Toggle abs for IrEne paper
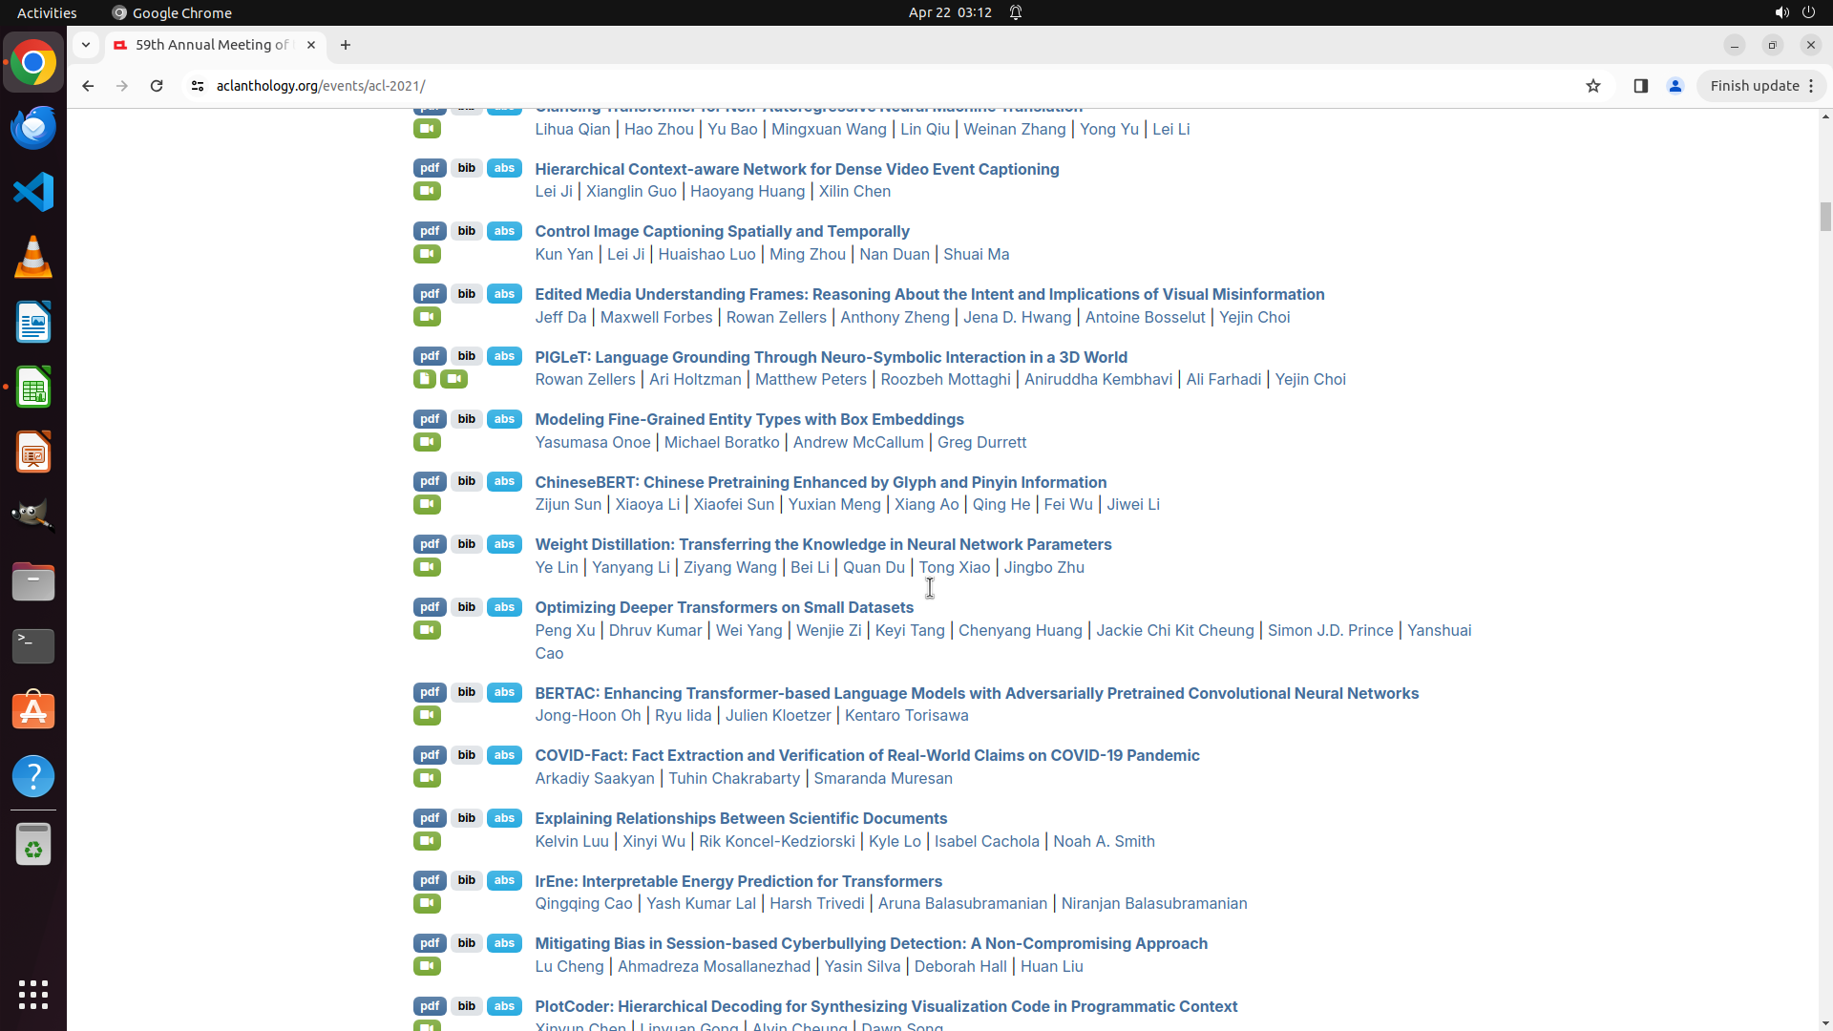This screenshot has width=1833, height=1031. (x=504, y=880)
